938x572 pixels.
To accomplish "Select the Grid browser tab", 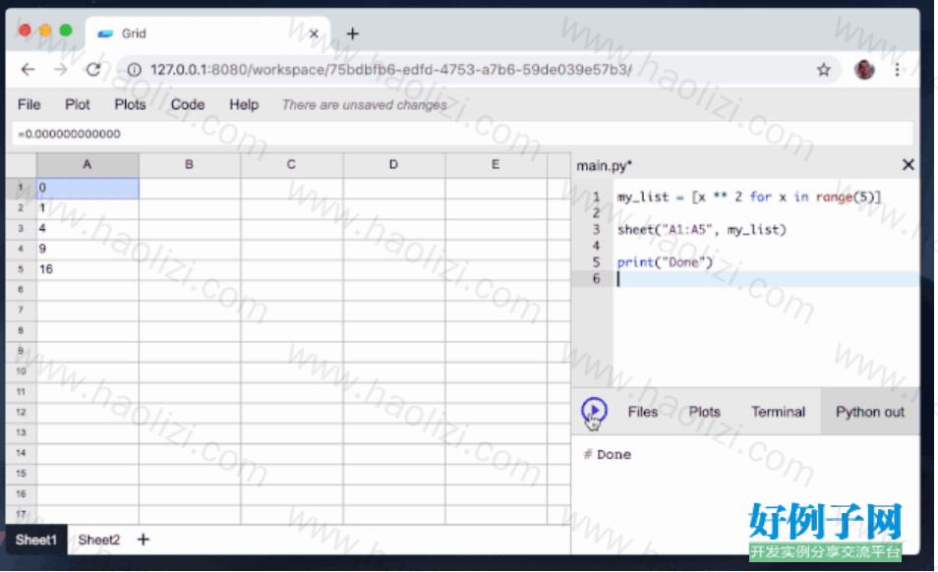I will click(x=207, y=33).
